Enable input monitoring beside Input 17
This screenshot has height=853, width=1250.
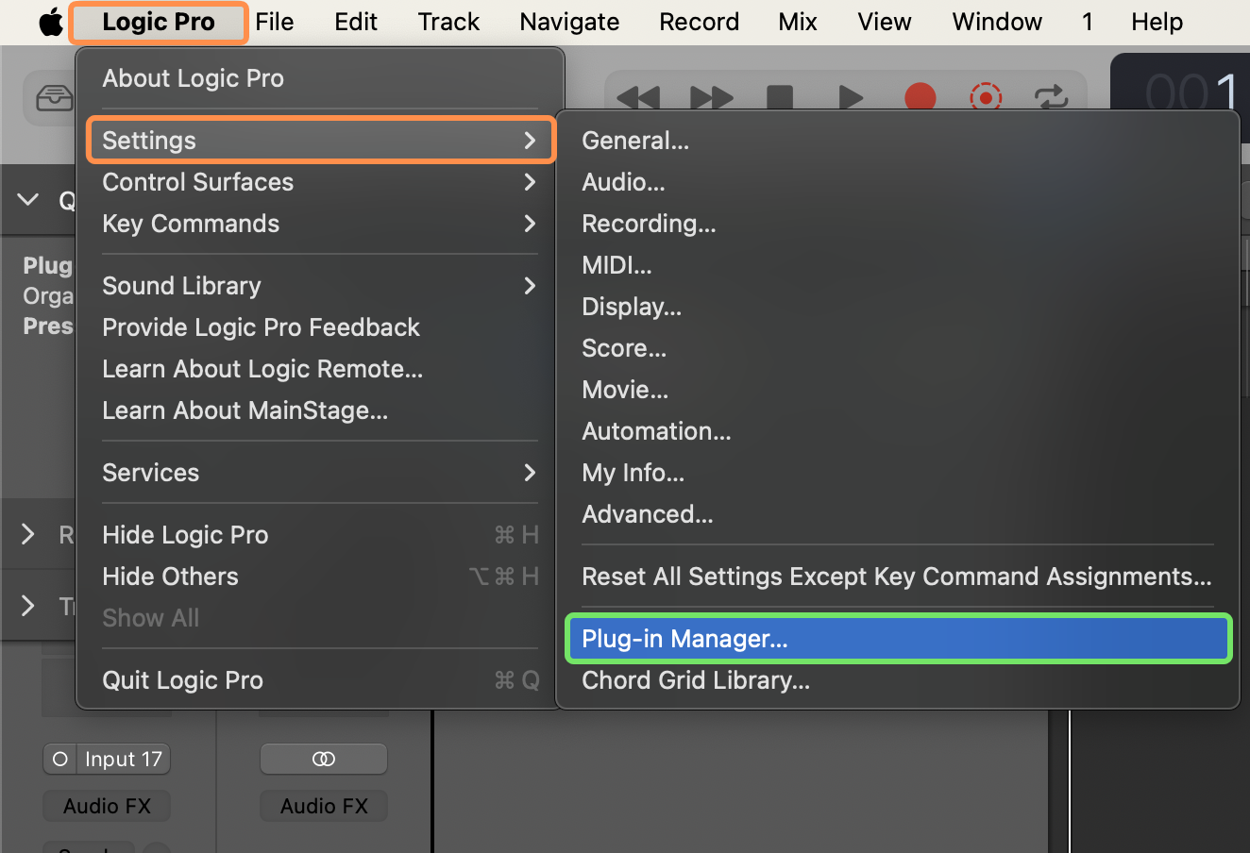coord(59,758)
